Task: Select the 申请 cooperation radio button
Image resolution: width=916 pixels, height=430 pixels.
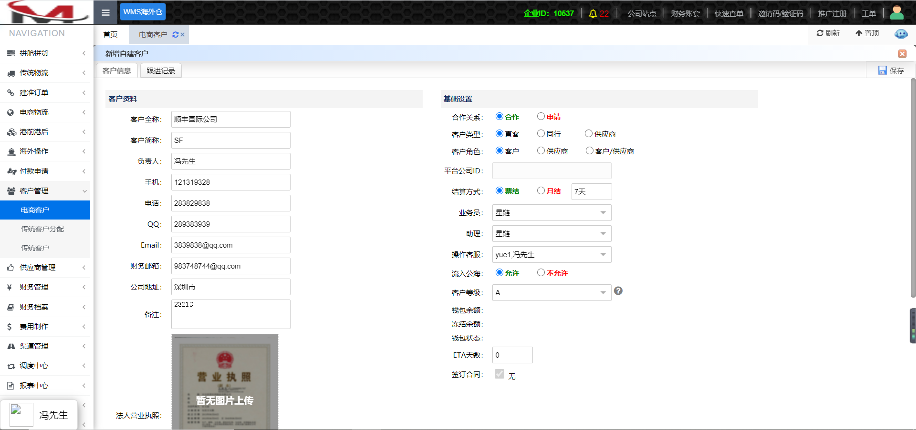Action: point(541,117)
